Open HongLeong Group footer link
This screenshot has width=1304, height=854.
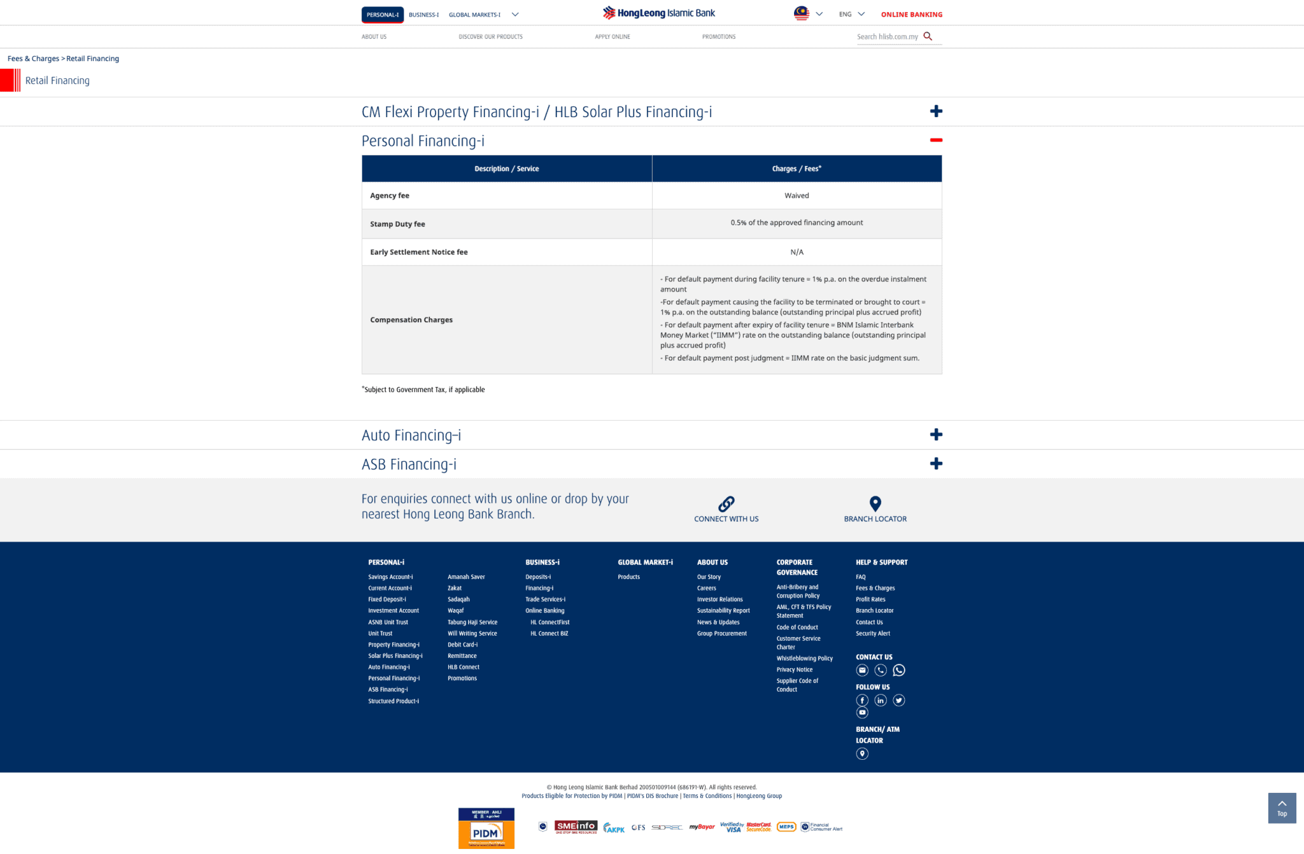pyautogui.click(x=759, y=796)
